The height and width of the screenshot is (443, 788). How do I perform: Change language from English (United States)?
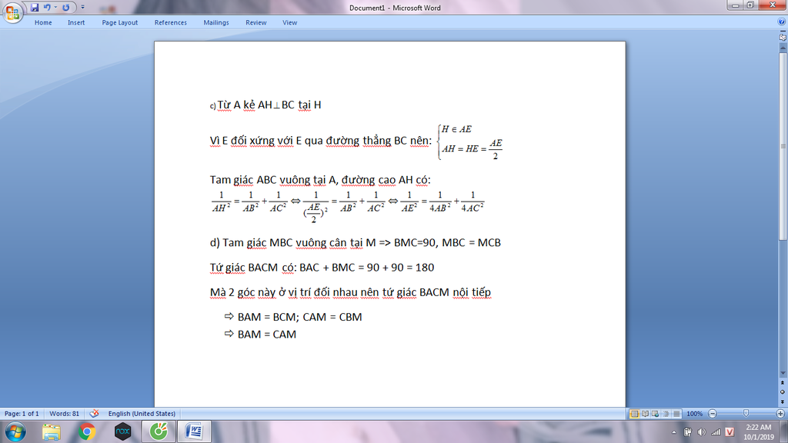(142, 414)
